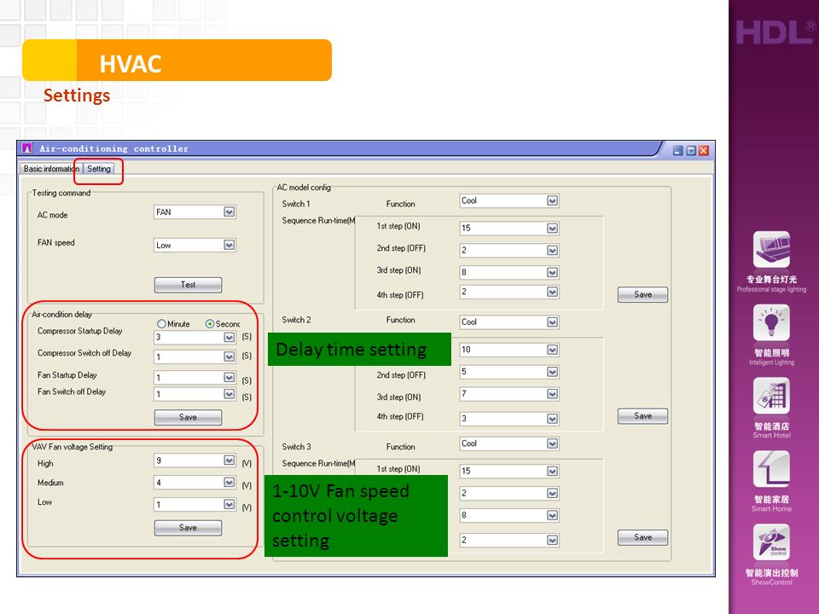This screenshot has width=819, height=614.
Task: Click the Smart Hotel icon
Action: [771, 396]
